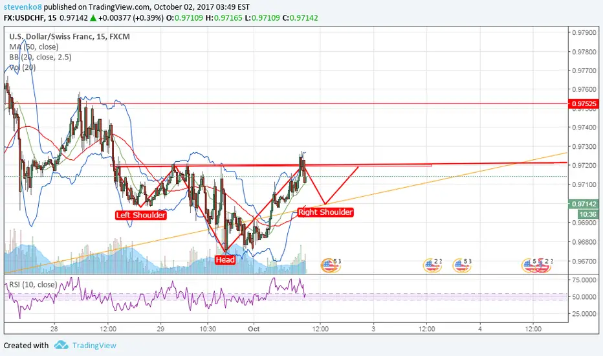Click the 0.97700 price axis label
Screen dimensions: 603x356
coord(584,71)
